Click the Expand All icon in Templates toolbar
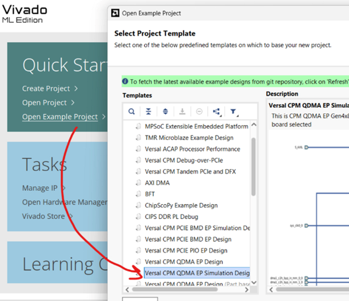This screenshot has height=301, width=349. click(165, 111)
